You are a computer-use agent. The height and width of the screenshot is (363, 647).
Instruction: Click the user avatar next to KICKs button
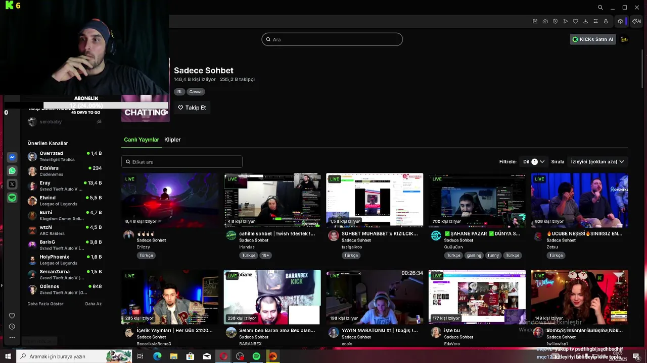pos(624,39)
